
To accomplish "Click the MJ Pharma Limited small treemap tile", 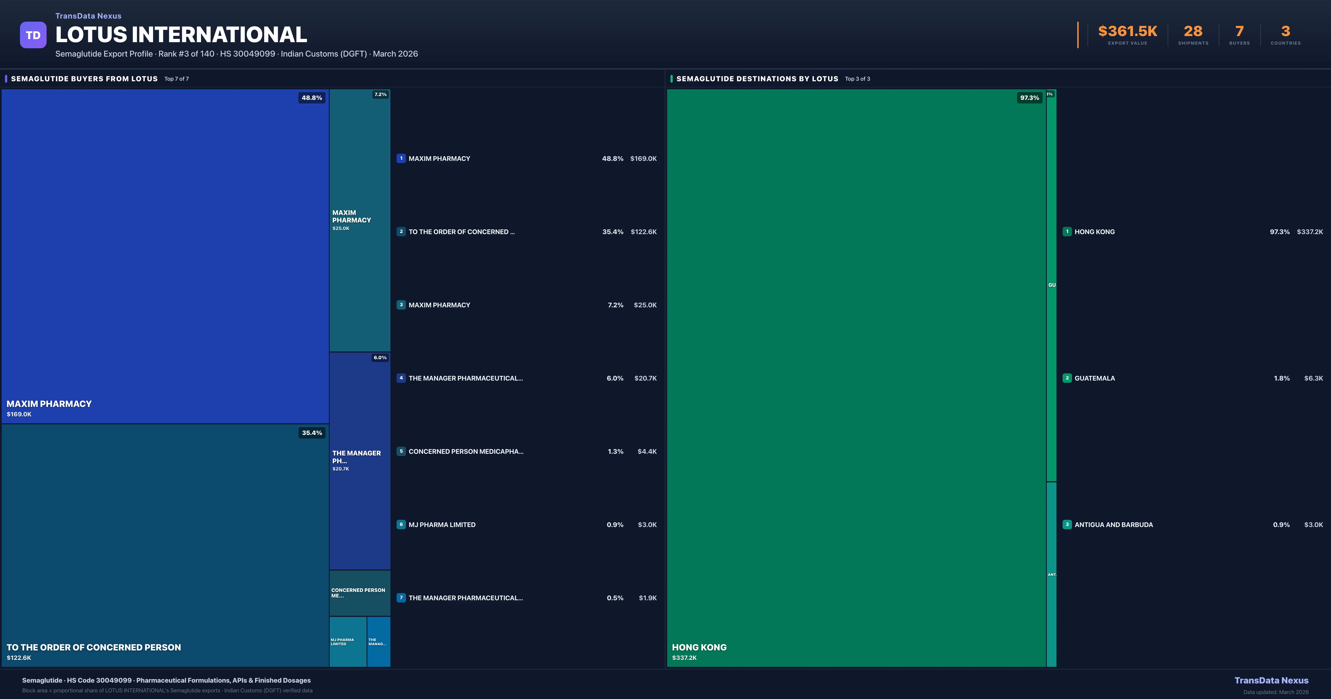I will click(348, 642).
